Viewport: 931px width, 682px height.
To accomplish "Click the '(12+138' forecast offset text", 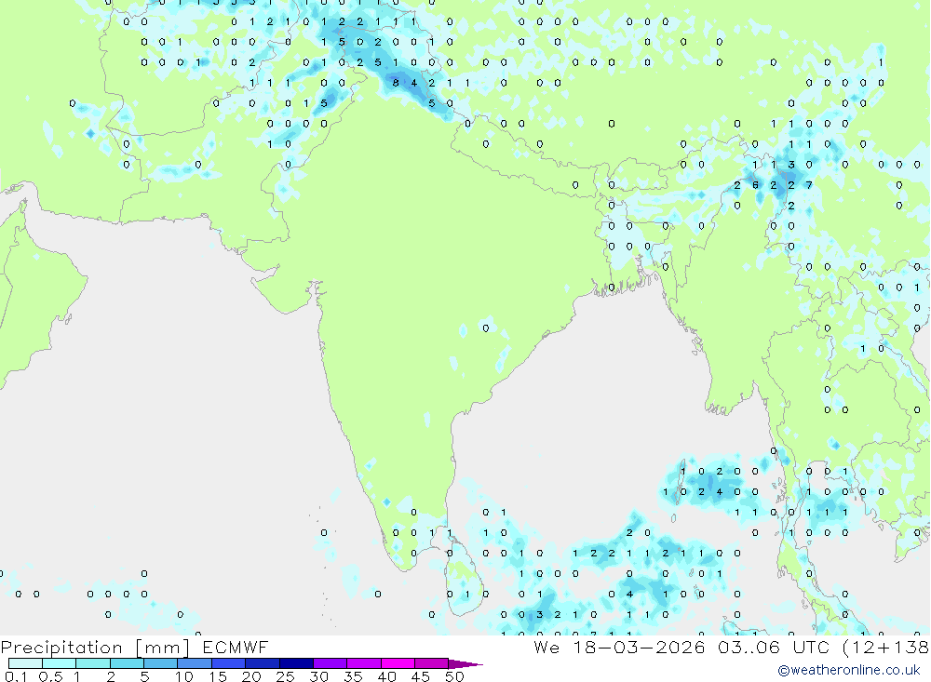I will pyautogui.click(x=886, y=648).
